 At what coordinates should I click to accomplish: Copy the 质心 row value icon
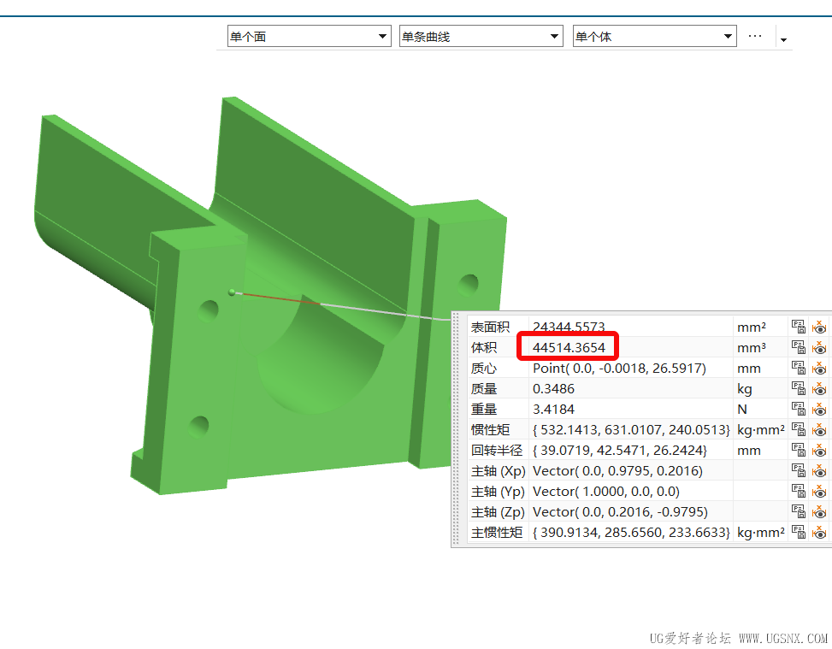pos(798,368)
